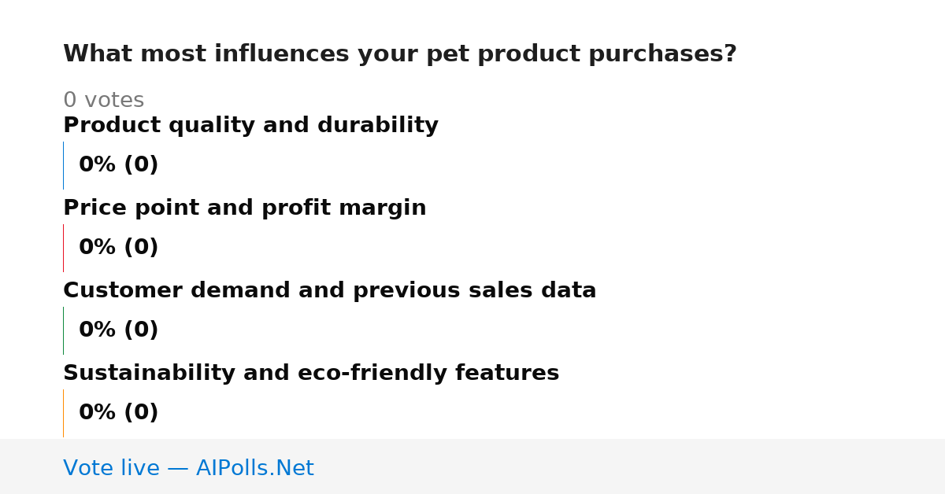Click the 0% (0) result for Customer demand
Viewport: 945px width, 494px height.
119,330
